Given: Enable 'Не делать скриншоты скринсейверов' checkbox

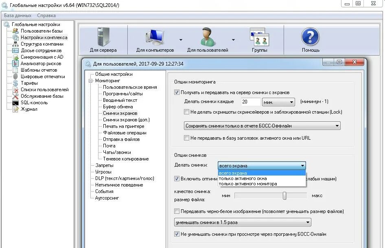Looking at the screenshot, I should point(186,112).
